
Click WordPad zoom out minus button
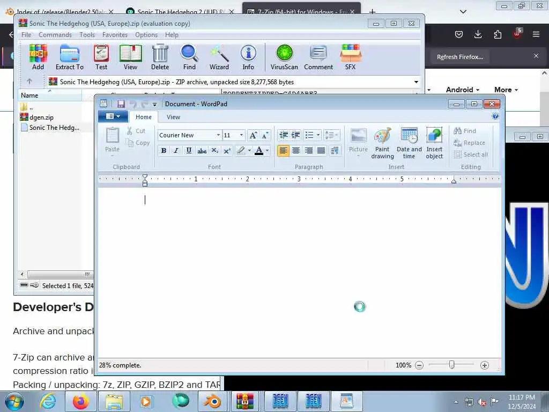pos(419,365)
